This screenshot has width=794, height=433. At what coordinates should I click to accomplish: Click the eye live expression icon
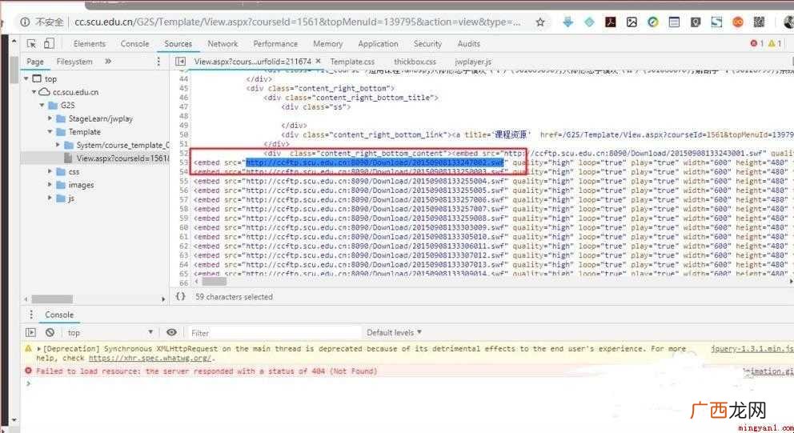coord(171,332)
